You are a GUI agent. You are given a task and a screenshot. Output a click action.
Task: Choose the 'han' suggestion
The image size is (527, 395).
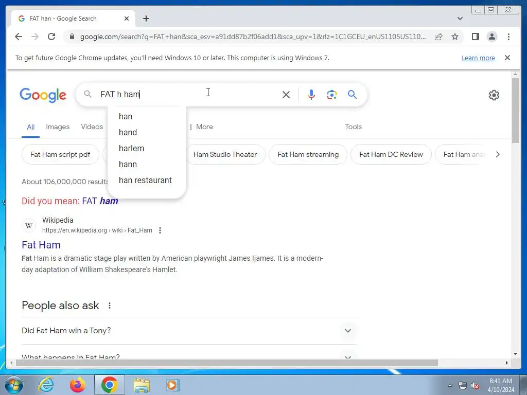[x=147, y=117]
